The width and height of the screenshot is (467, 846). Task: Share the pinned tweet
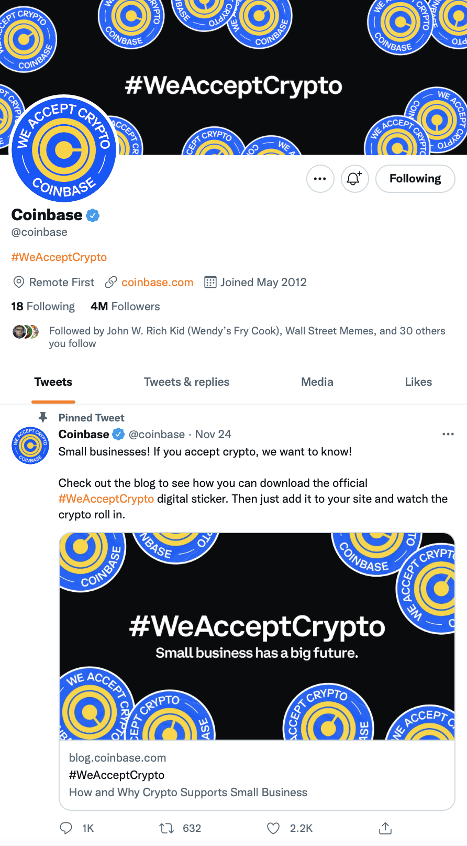click(385, 828)
